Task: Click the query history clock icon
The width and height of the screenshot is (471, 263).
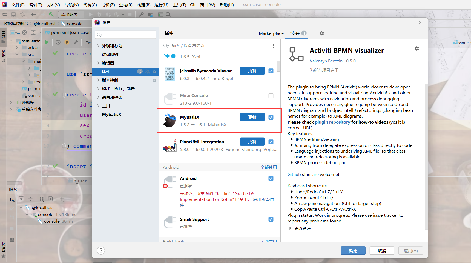Action: [58, 42]
